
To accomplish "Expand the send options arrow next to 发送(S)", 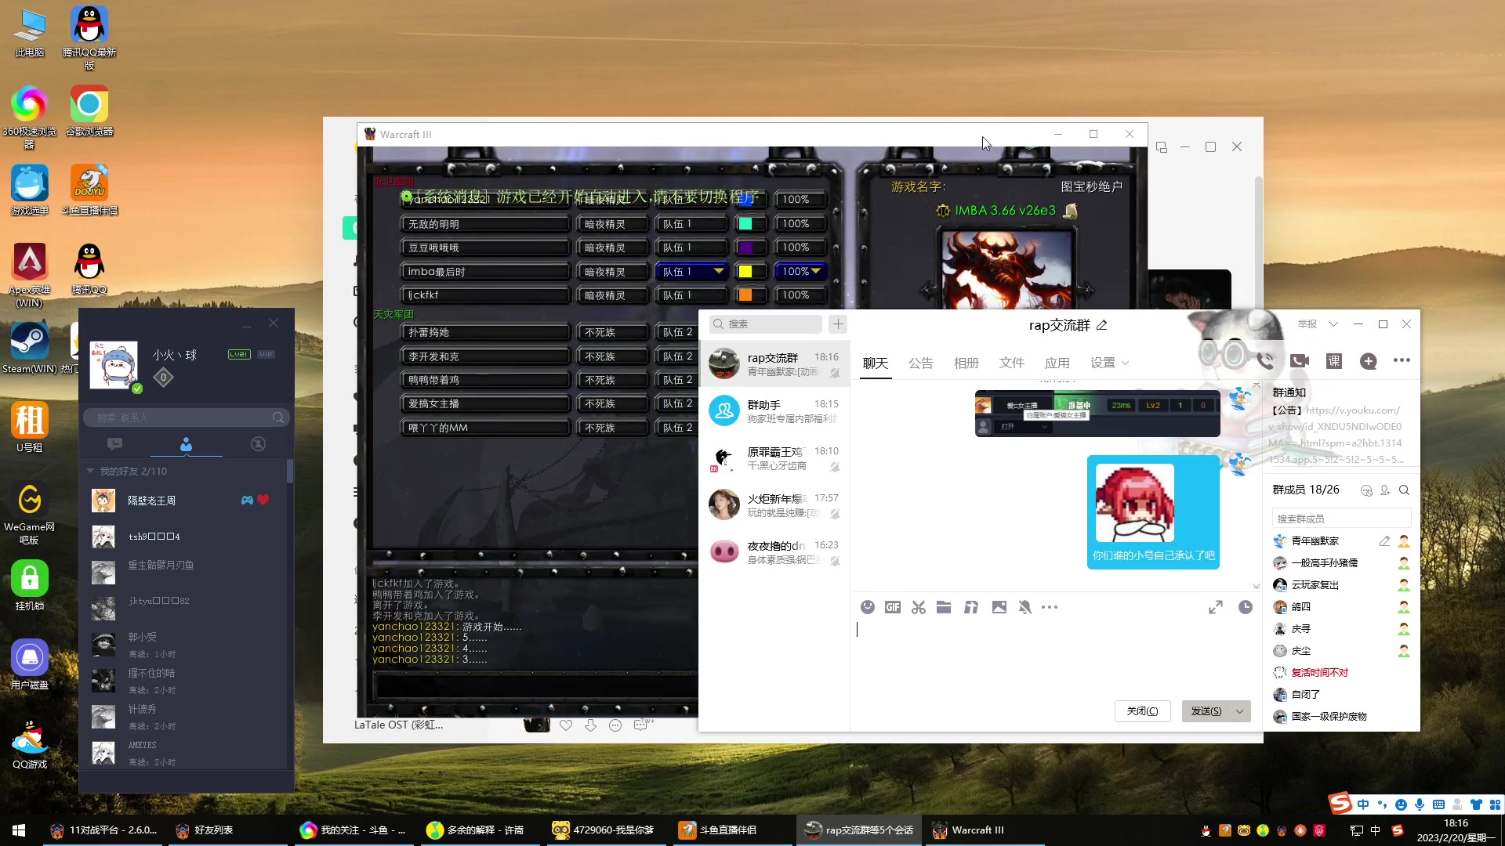I will pos(1240,711).
